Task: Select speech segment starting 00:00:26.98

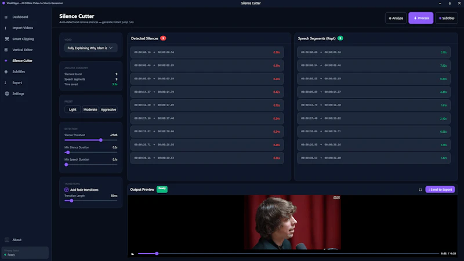Action: (374, 144)
